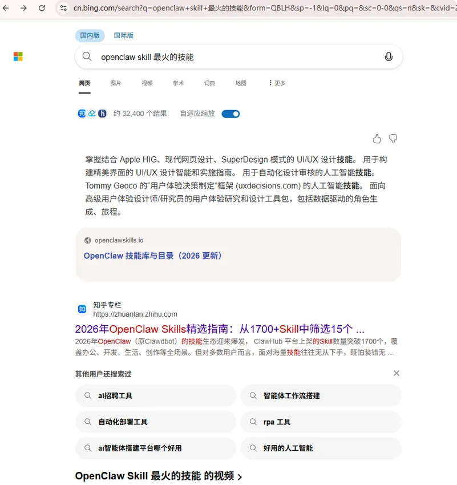Open the 学术 tab
This screenshot has width=457, height=485.
[178, 83]
